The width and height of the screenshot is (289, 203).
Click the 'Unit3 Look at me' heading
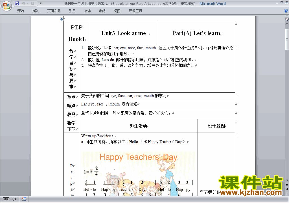click(x=124, y=33)
